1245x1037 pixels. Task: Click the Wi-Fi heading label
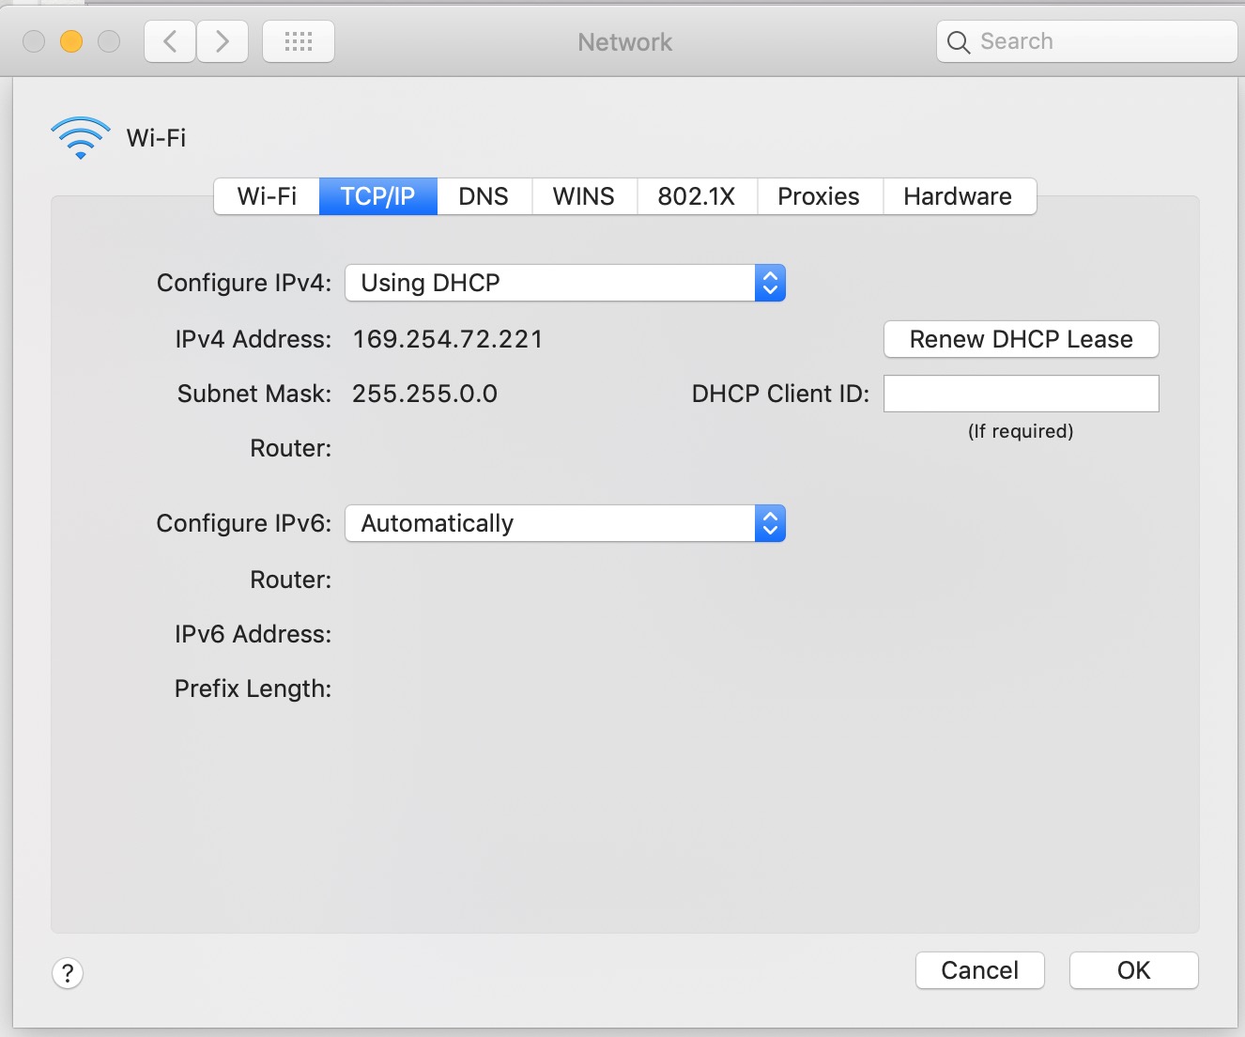(x=157, y=138)
